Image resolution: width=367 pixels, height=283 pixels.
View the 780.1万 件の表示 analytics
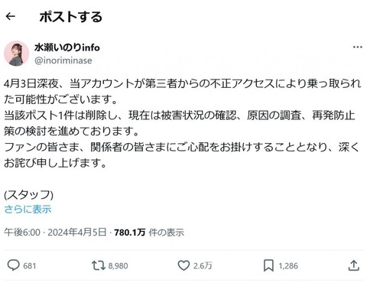(149, 233)
